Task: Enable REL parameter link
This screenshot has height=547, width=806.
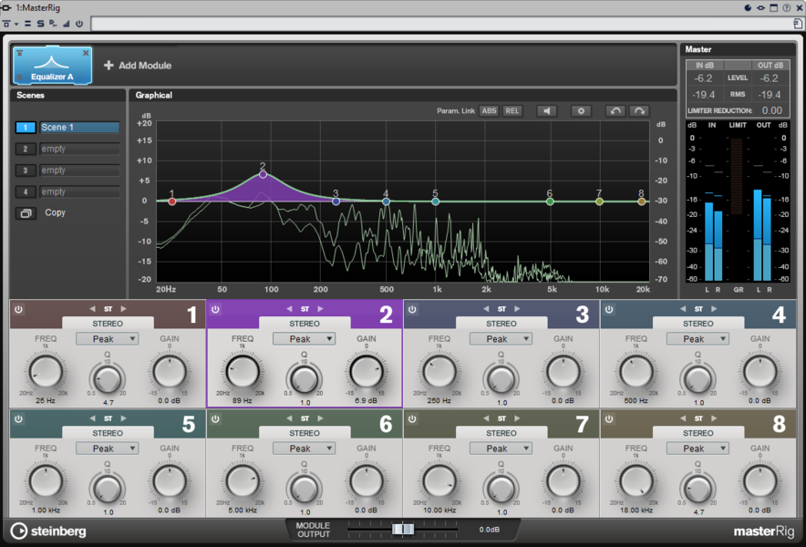Action: point(512,111)
